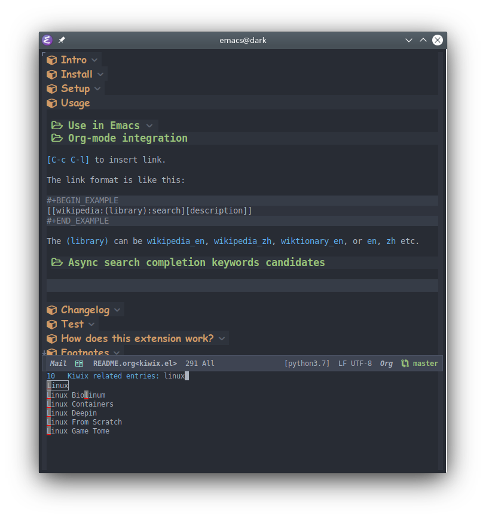Select the Linux Biolinum candidate
The height and width of the screenshot is (519, 486).
76,395
